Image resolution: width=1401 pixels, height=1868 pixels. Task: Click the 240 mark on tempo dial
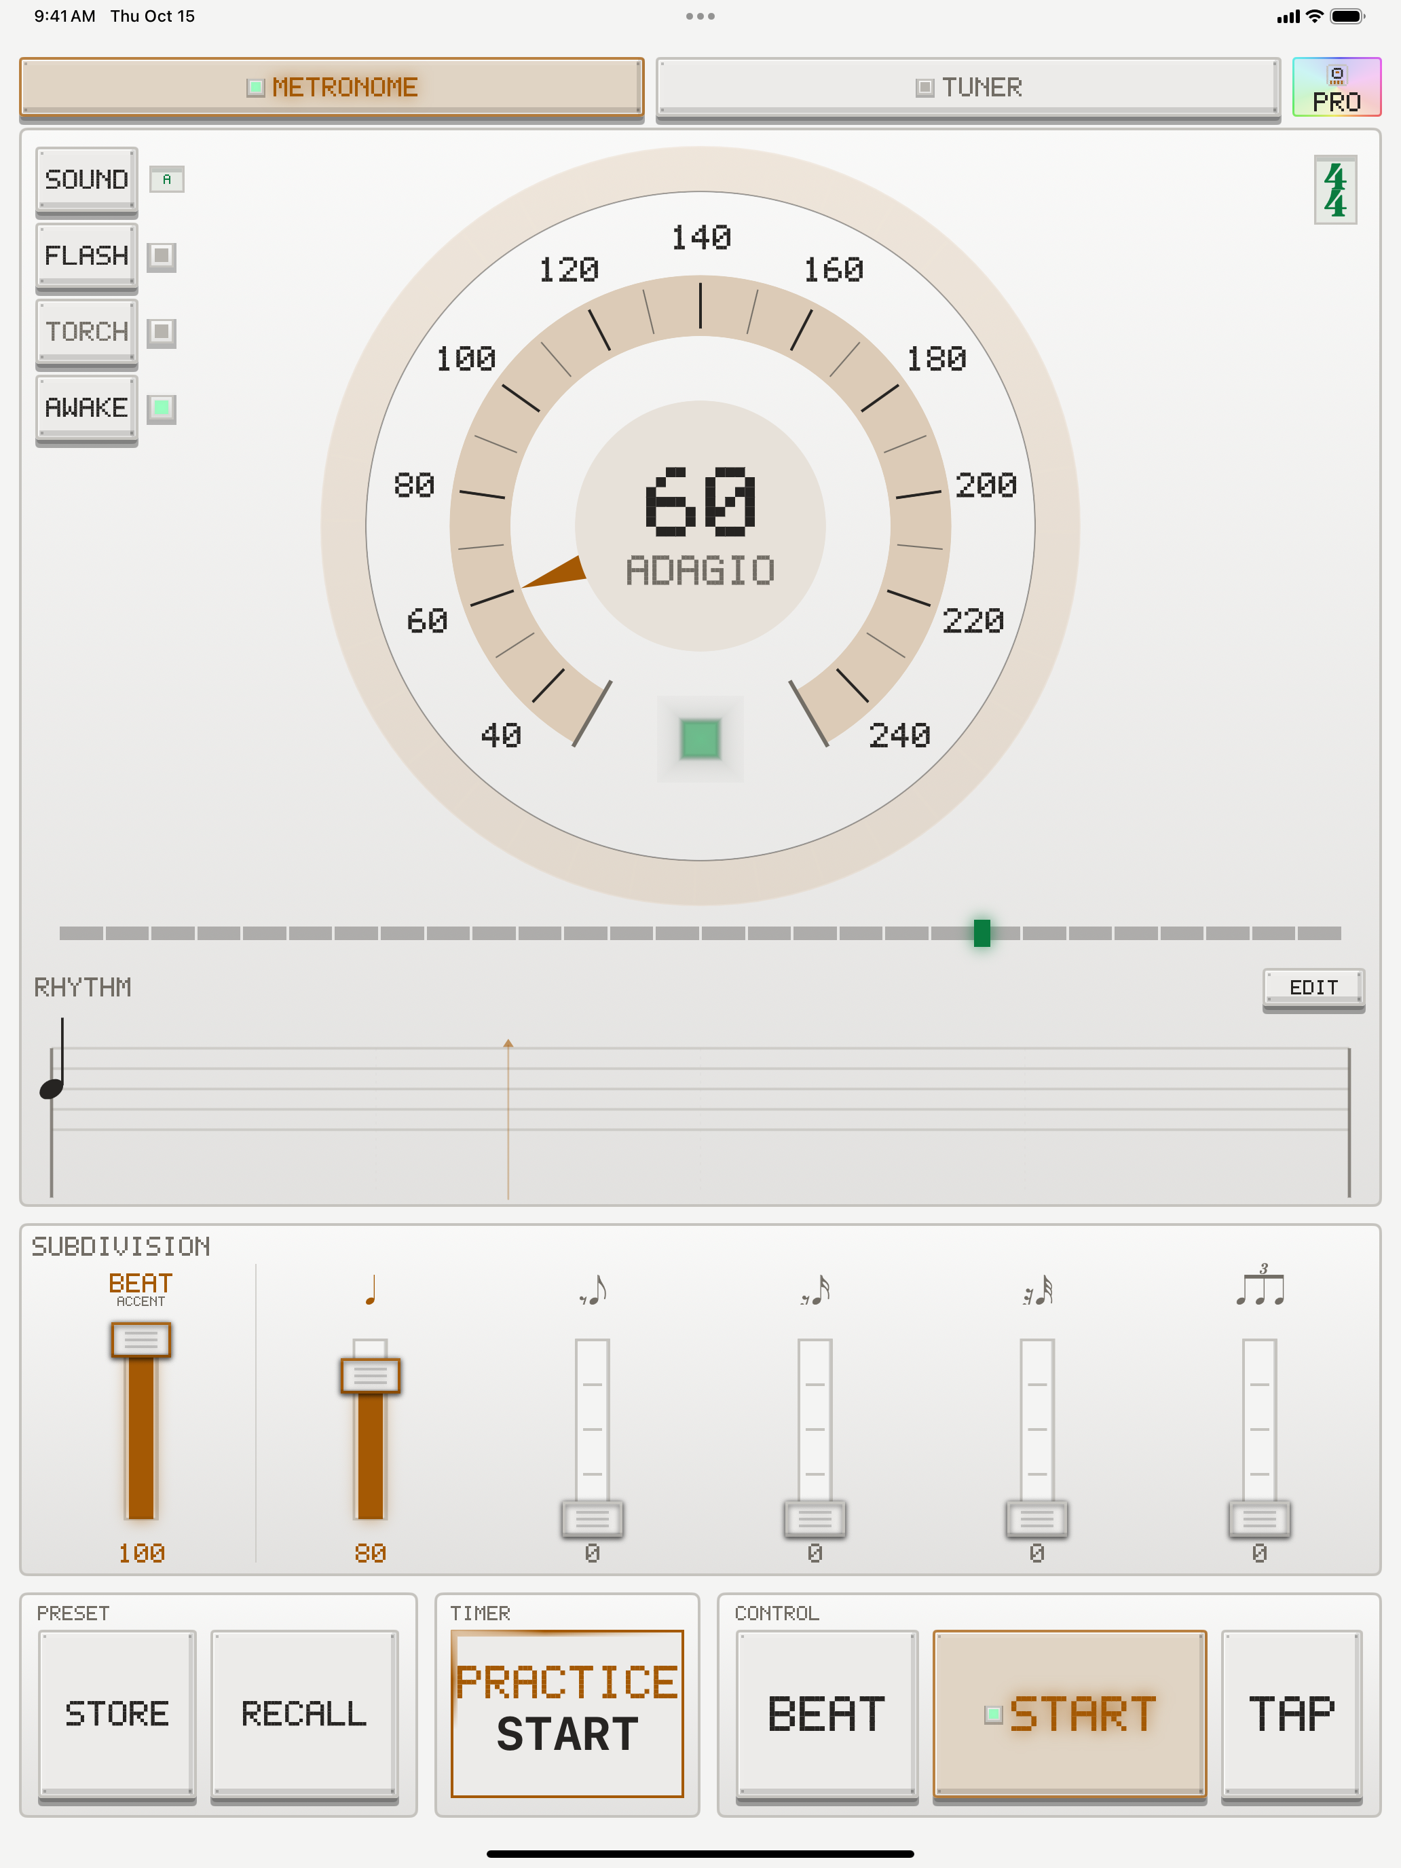(x=900, y=736)
